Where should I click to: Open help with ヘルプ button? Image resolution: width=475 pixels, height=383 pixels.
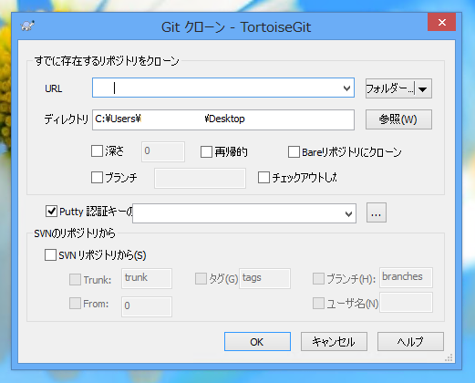[410, 342]
